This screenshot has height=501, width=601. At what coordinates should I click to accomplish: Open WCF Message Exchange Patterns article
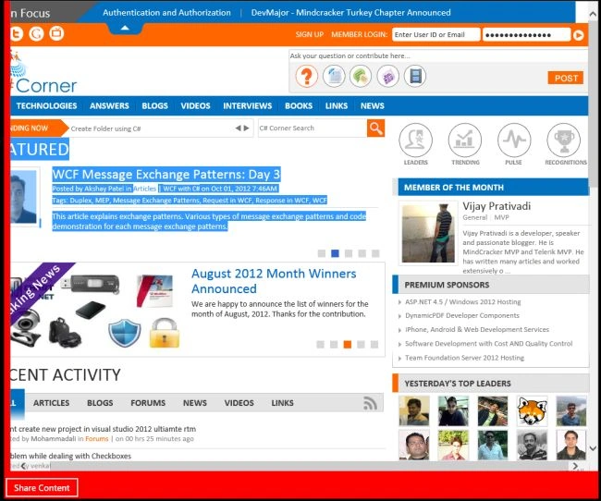coord(166,175)
